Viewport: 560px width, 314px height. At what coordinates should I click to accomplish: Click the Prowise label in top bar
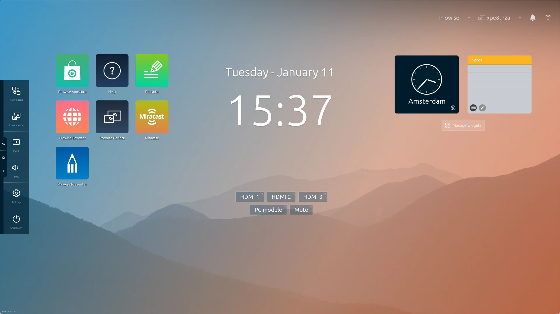pos(449,18)
